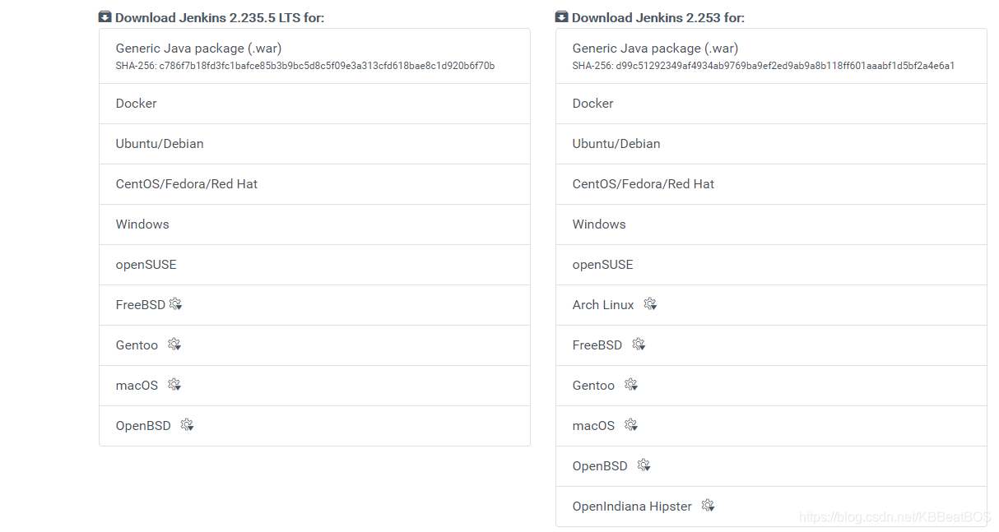
Task: Open OpenBSD under 2.235.5 LTS
Action: coord(314,426)
